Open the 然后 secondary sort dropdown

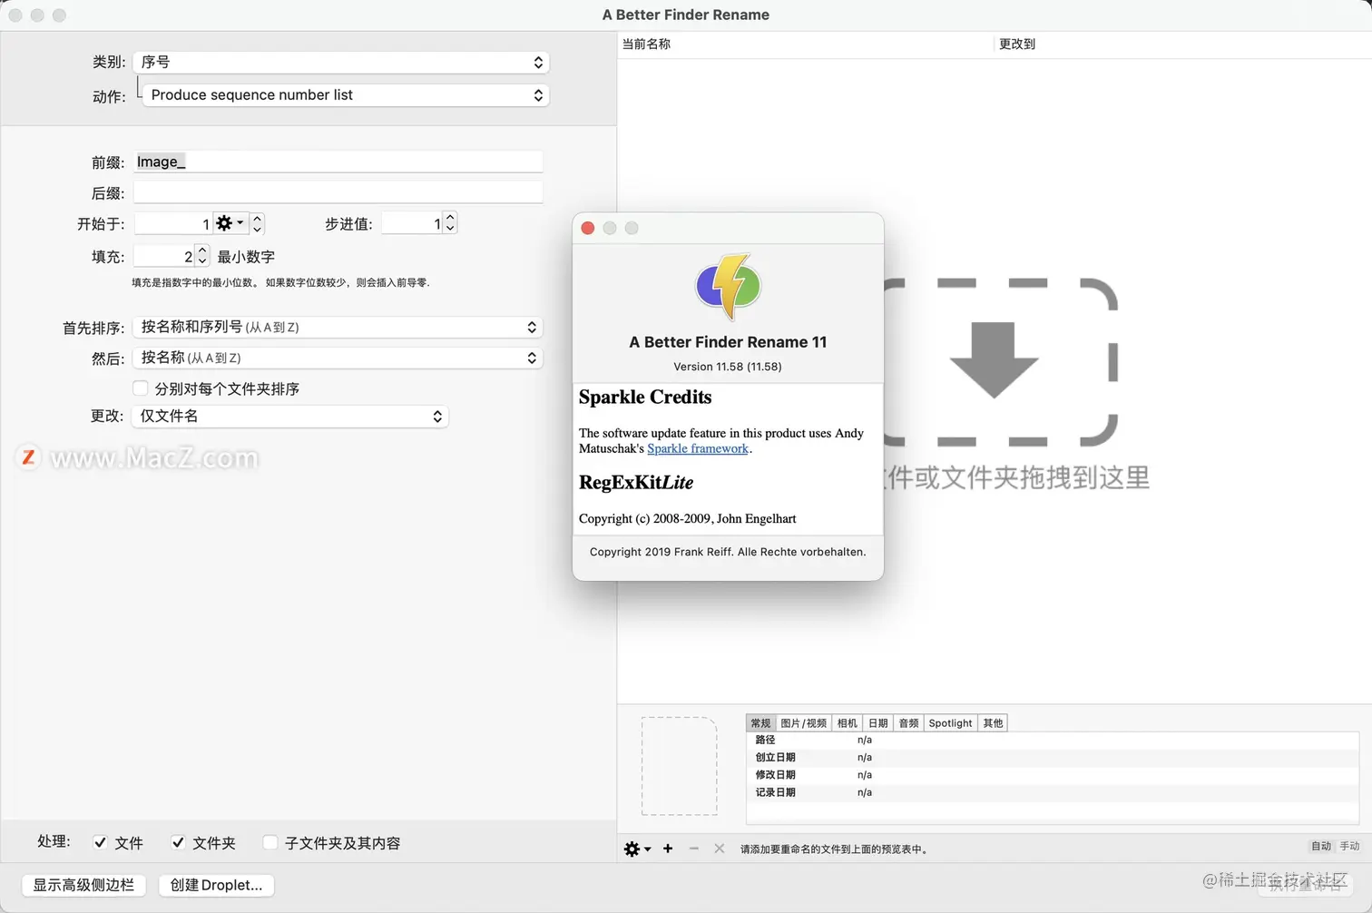pyautogui.click(x=338, y=358)
